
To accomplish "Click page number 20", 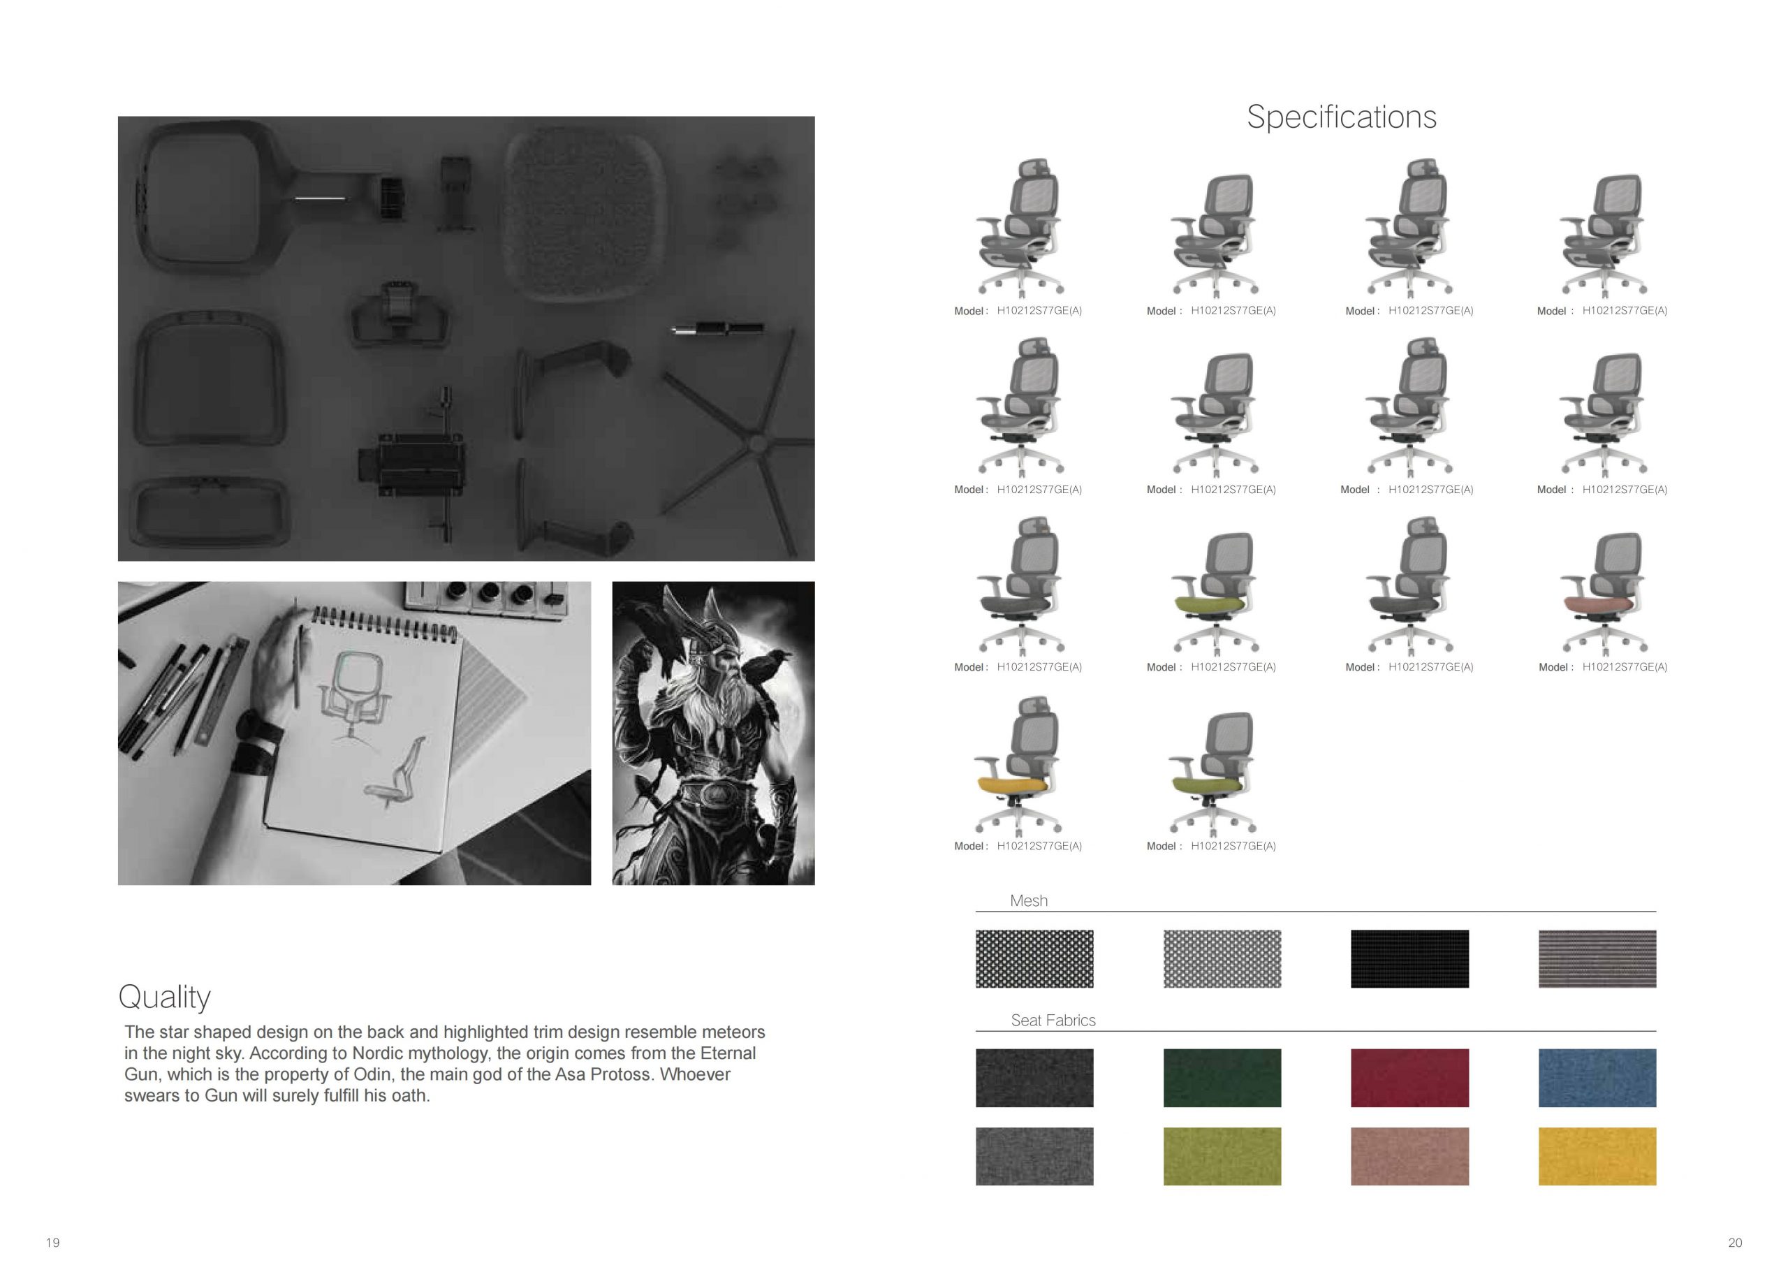I will pyautogui.click(x=1735, y=1243).
